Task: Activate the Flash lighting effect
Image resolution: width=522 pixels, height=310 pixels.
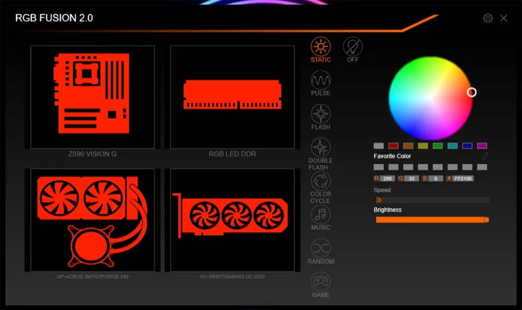Action: 321,114
